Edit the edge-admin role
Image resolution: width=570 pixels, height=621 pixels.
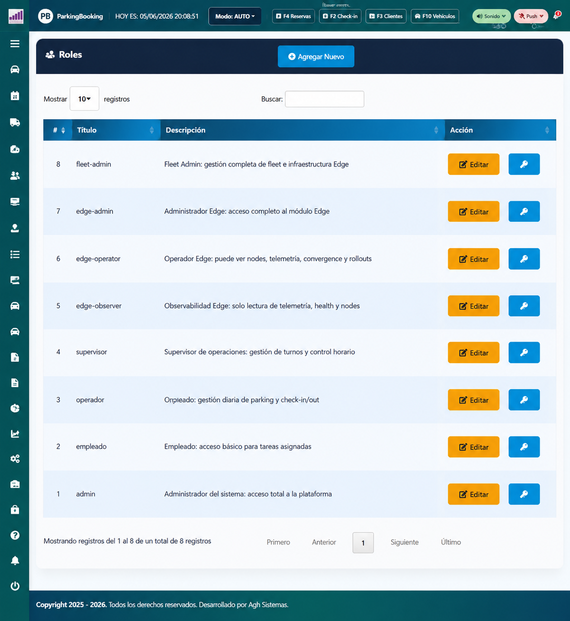[x=474, y=211]
